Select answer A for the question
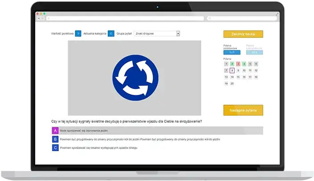The height and width of the screenshot is (181, 314). (55, 131)
